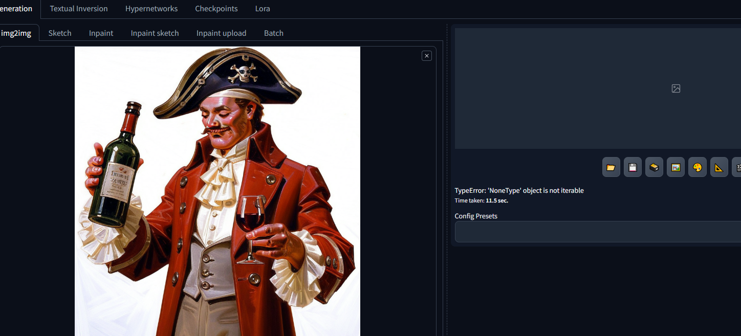This screenshot has height=336, width=741.
Task: Open the Inpaint sub-tab
Action: [x=101, y=33]
